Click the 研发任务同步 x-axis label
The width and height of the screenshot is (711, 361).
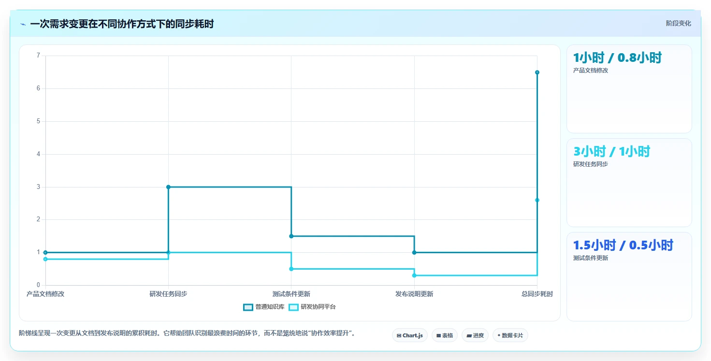168,294
